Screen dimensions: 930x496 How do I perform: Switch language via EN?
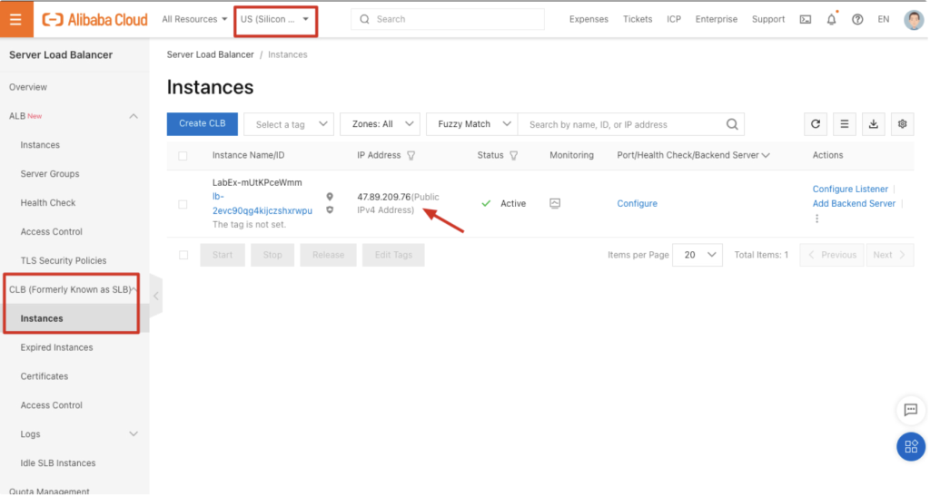coord(883,20)
